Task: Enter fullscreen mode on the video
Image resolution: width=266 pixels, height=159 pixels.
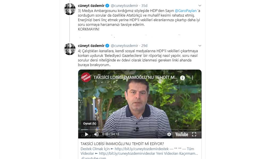Action: tap(194, 134)
